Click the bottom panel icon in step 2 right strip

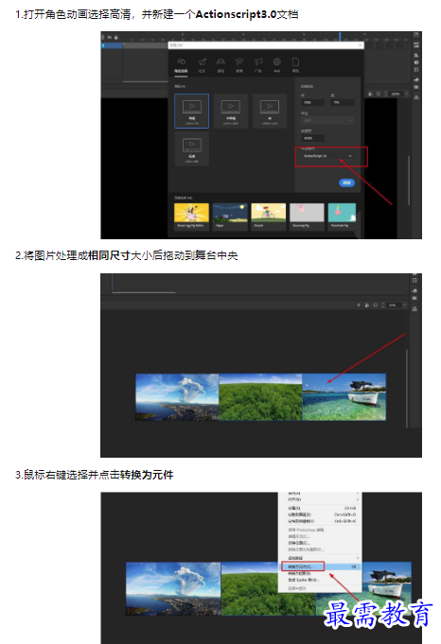[415, 308]
